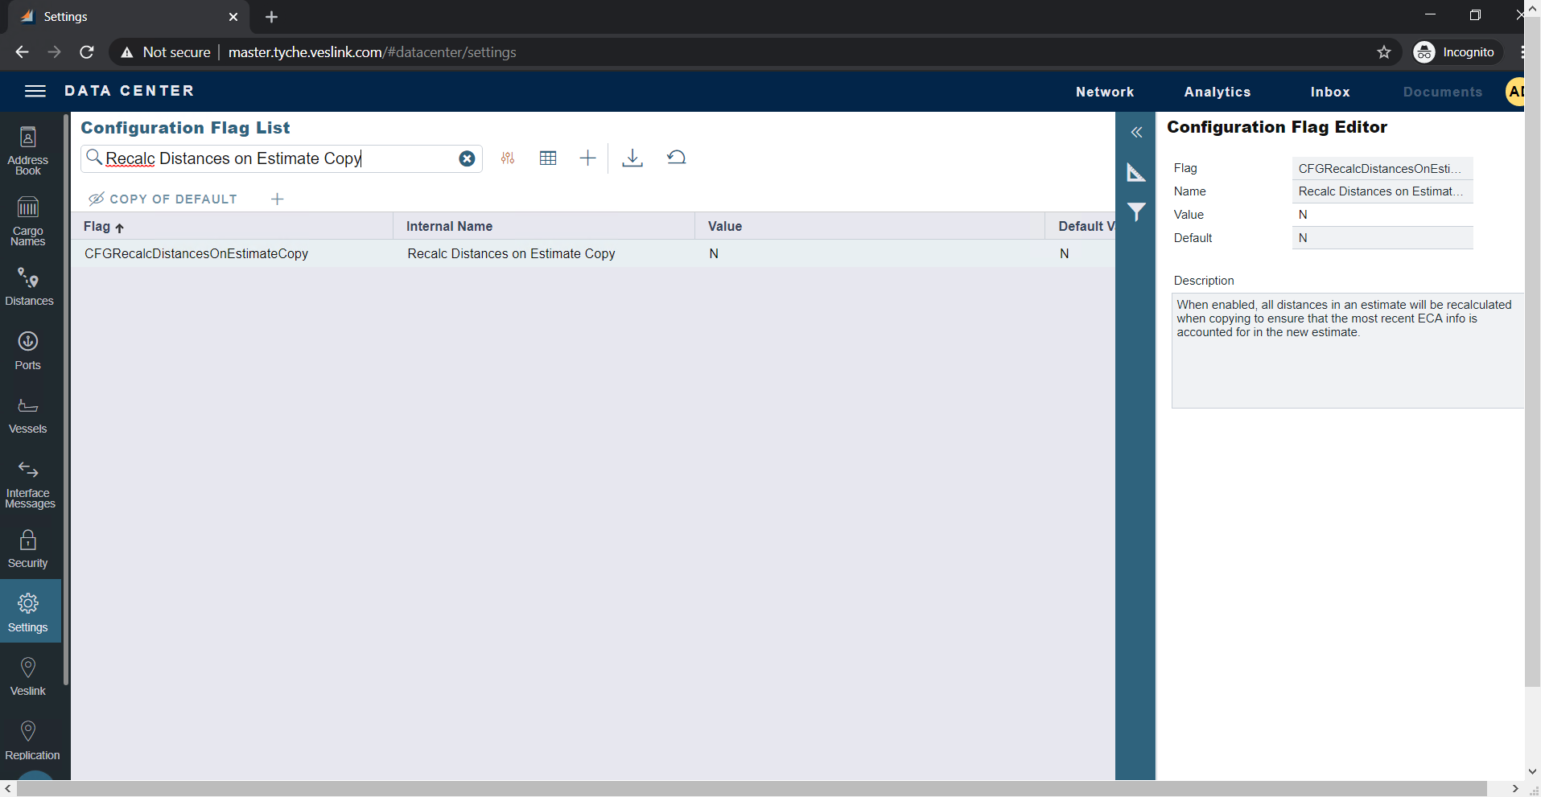Open Vessels in the sidebar
This screenshot has height=797, width=1541.
(28, 415)
